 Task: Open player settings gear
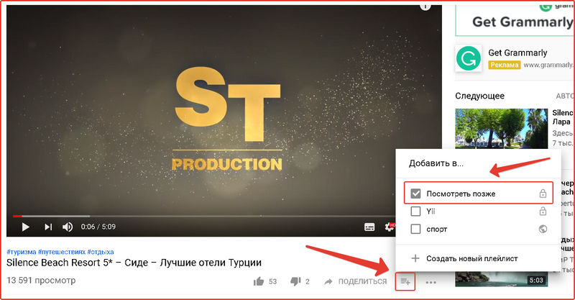tap(390, 227)
